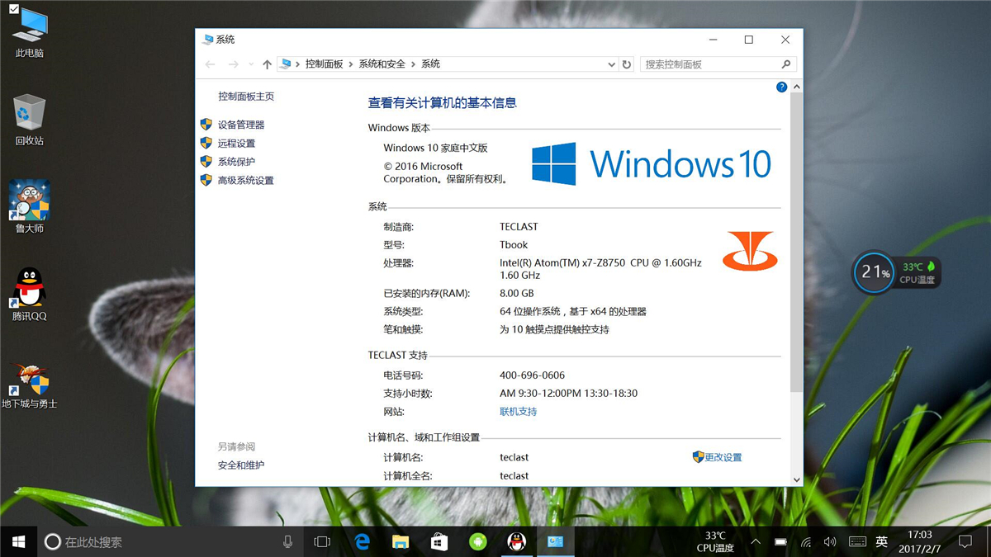This screenshot has height=557, width=991.
Task: Open recent pages dropdown beside navigation arrows
Action: pyautogui.click(x=250, y=64)
